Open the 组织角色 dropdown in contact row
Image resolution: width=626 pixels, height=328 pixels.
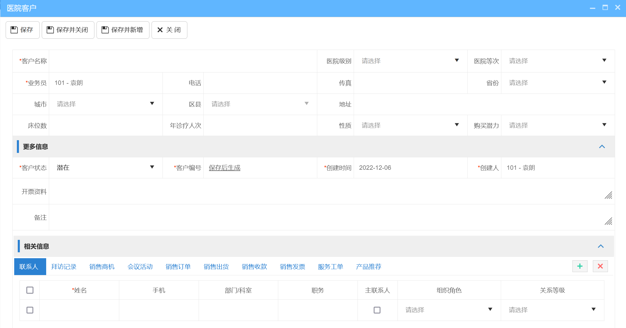click(x=491, y=309)
